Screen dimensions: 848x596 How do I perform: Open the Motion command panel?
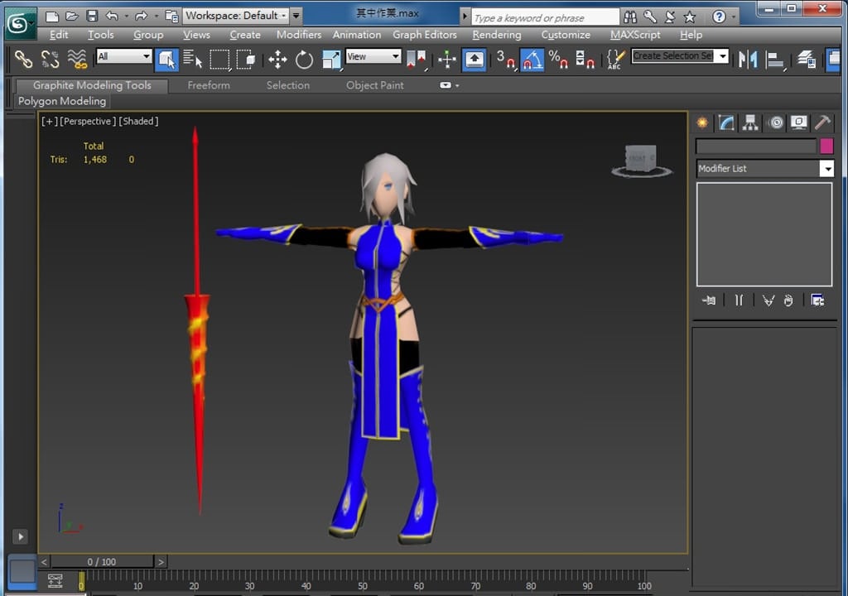[x=775, y=123]
